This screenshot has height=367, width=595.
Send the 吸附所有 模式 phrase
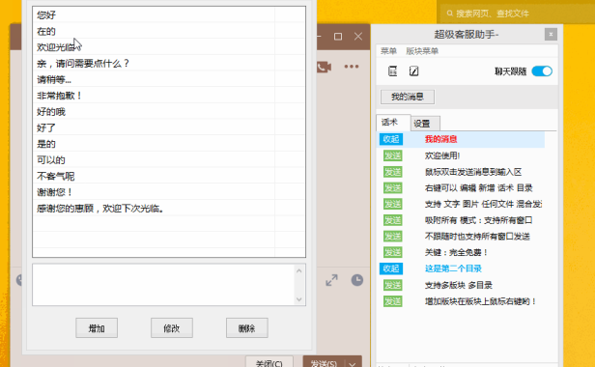[x=392, y=220]
